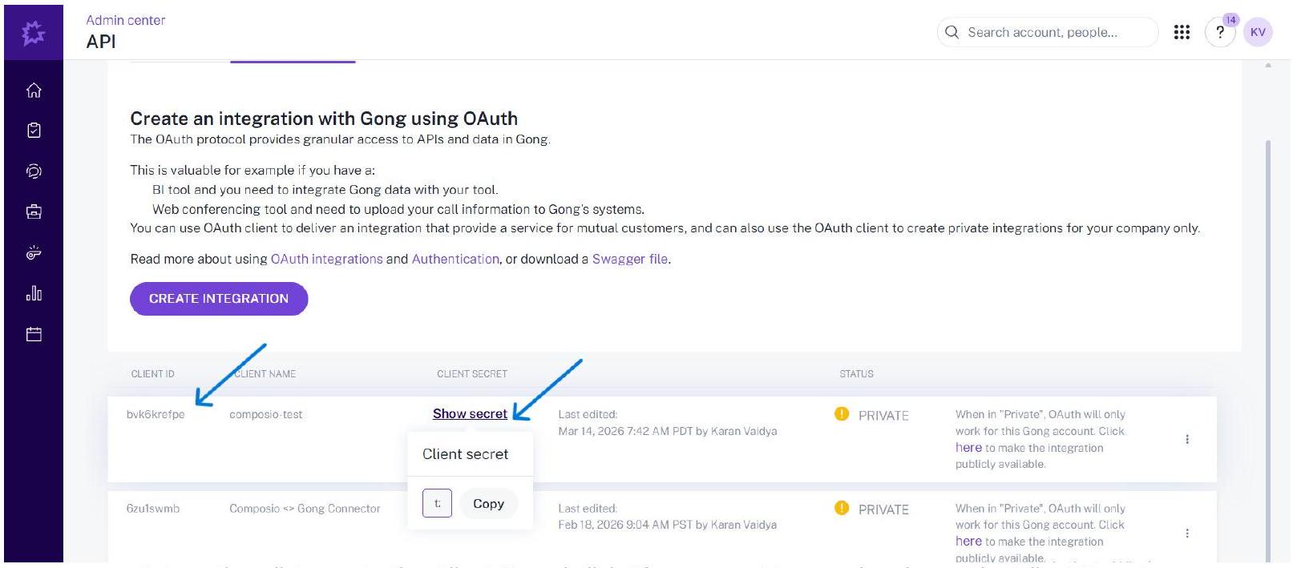Click the Search account, people field
The width and height of the screenshot is (1293, 568).
click(x=1048, y=32)
